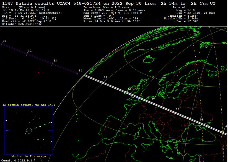Image resolution: width=228 pixels, height=162 pixels.
Task: Open the star field finder chart inset
Action: (x=28, y=130)
